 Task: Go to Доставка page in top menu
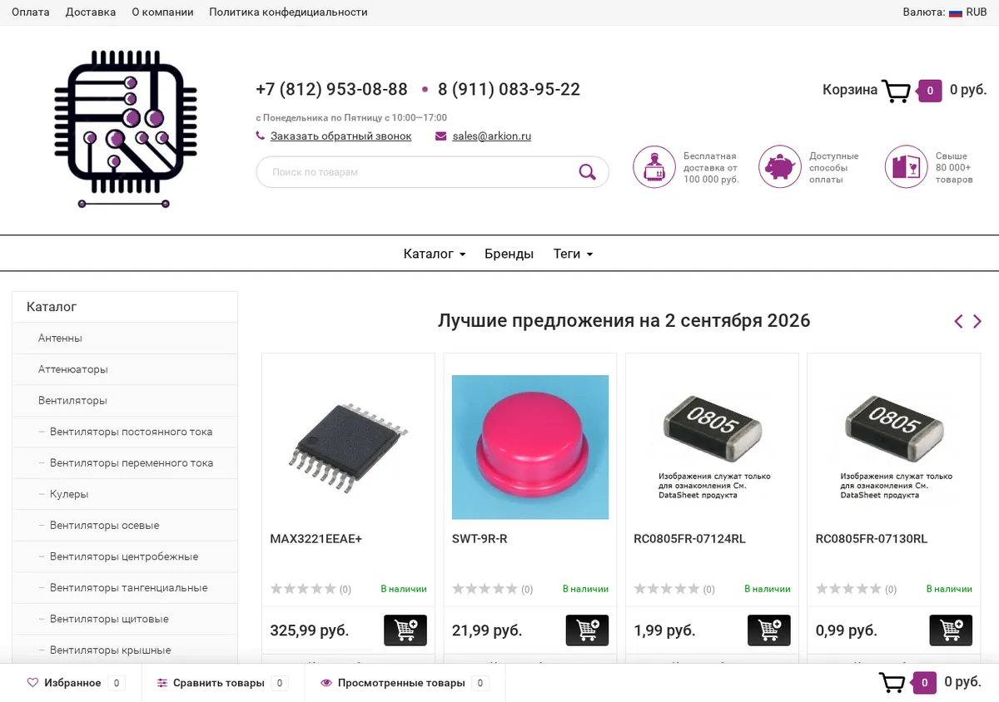pyautogui.click(x=91, y=12)
